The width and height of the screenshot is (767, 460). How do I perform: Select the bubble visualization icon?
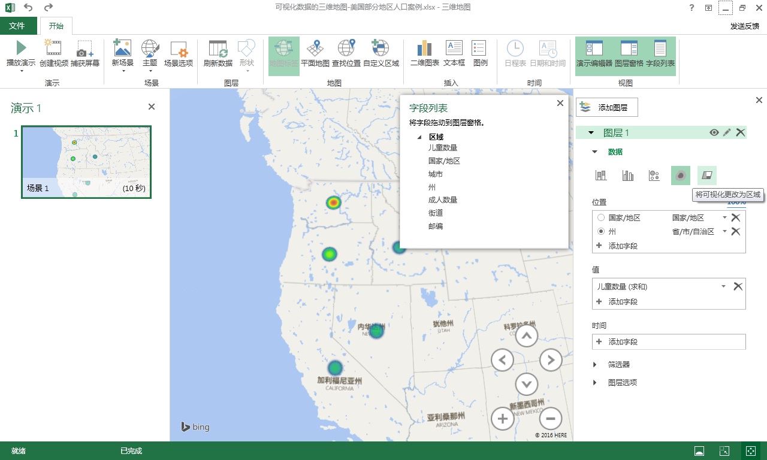(654, 175)
